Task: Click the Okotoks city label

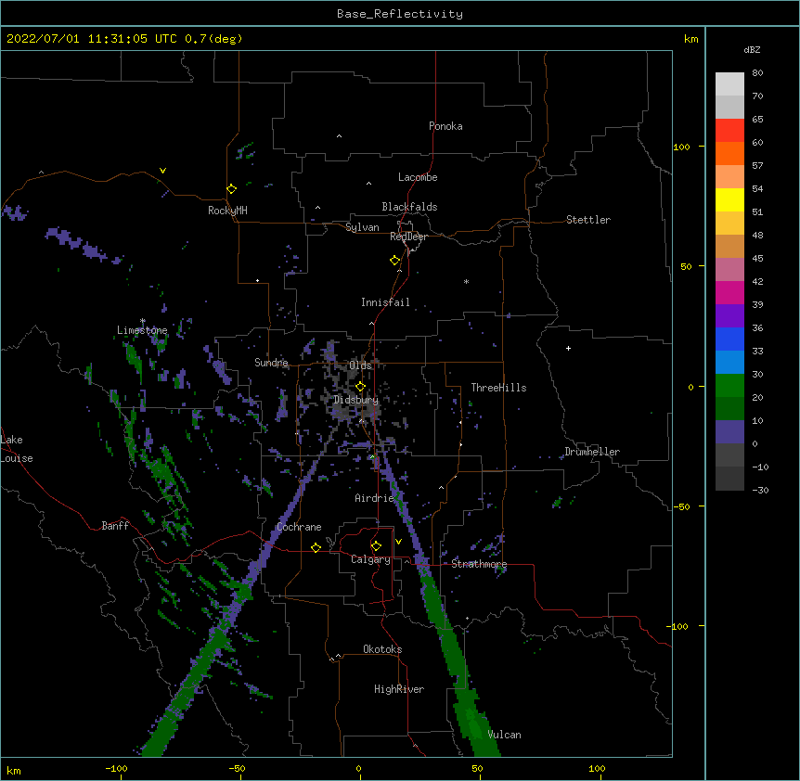Action: [x=382, y=649]
